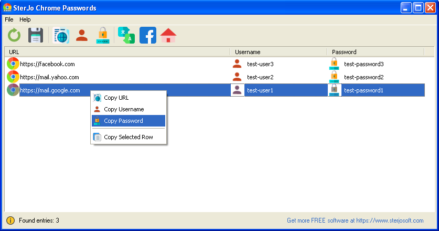Click the test-user3 username cell
The width and height of the screenshot is (439, 231).
(260, 64)
